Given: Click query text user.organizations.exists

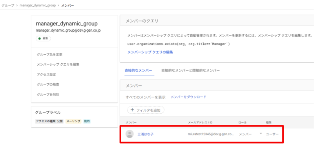Looking at the screenshot, I should pyautogui.click(x=179, y=44).
